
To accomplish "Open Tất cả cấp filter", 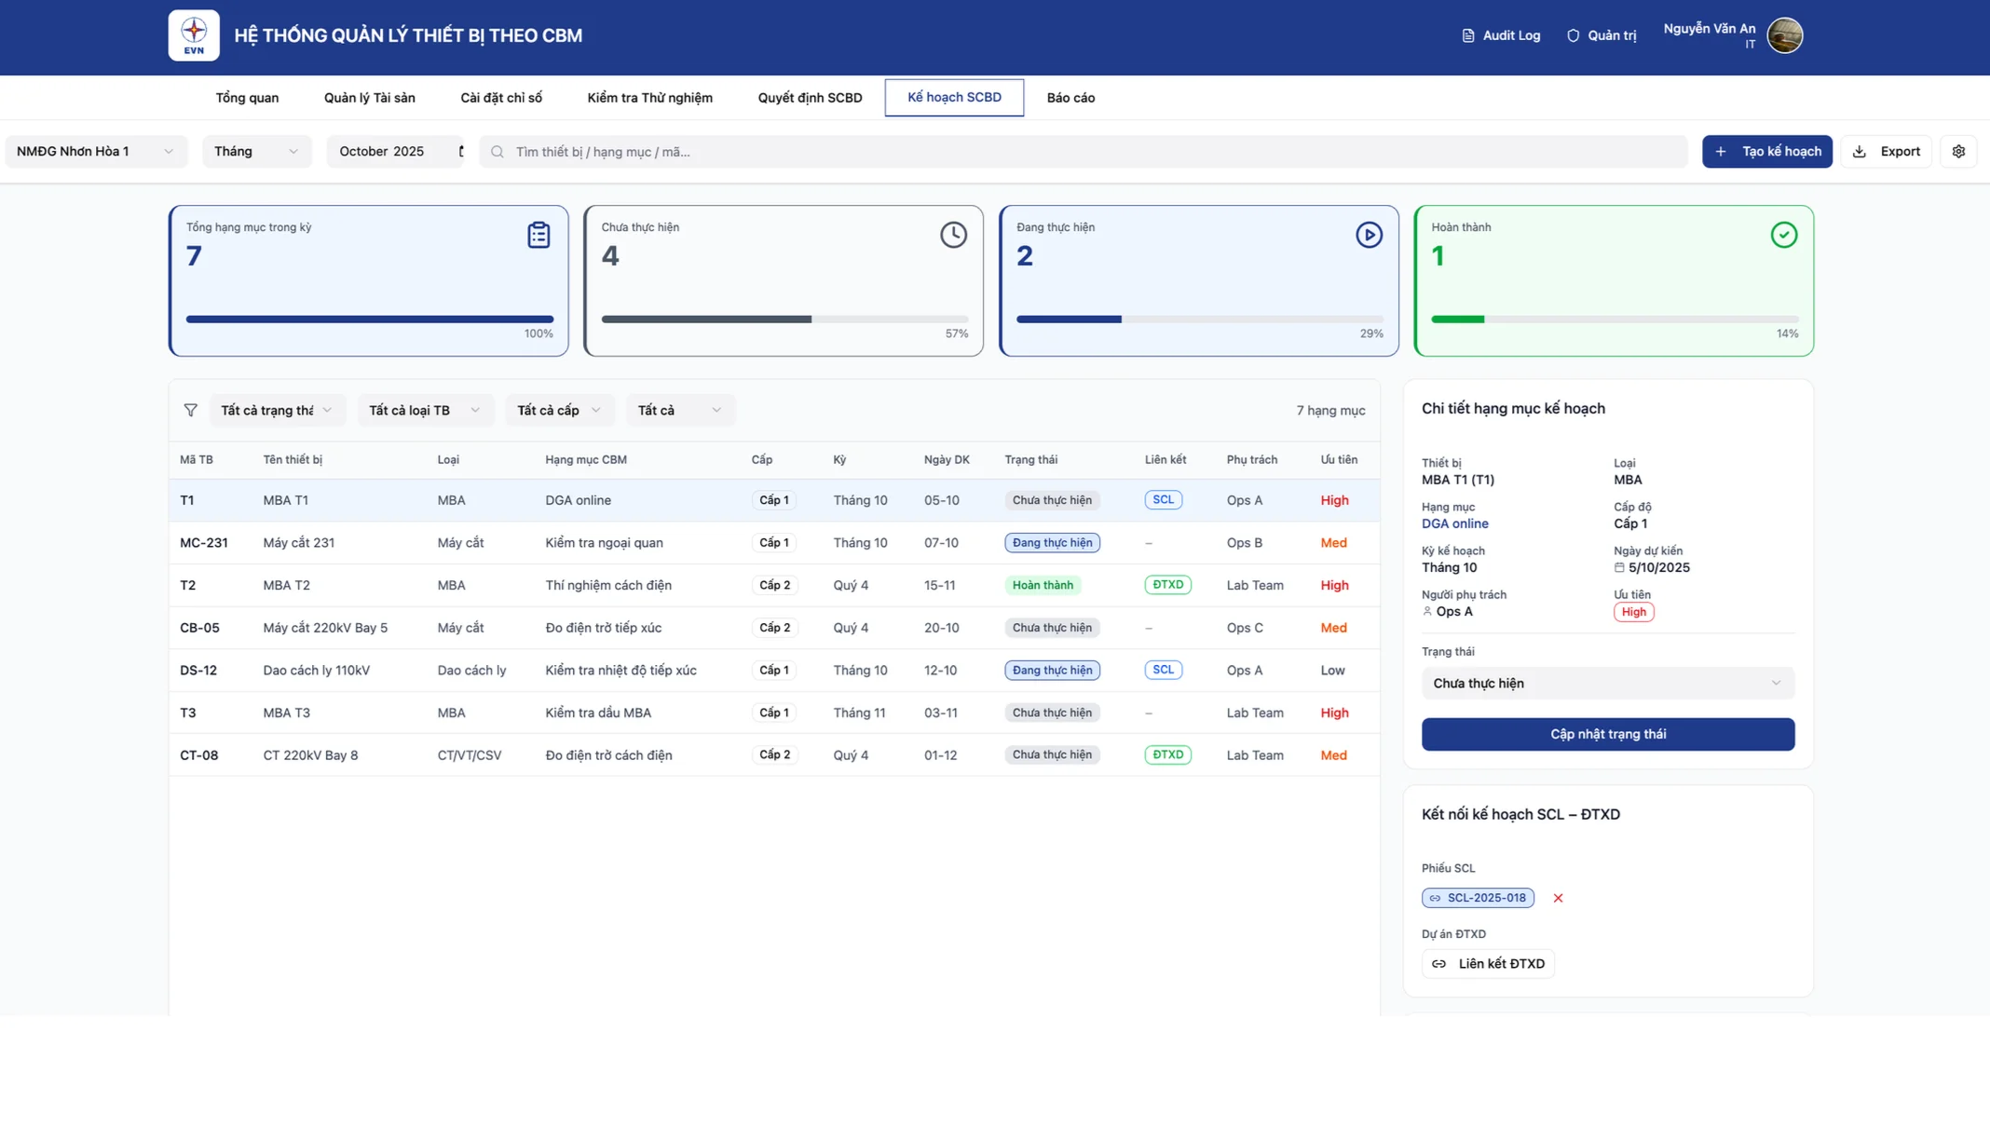I will [x=559, y=410].
